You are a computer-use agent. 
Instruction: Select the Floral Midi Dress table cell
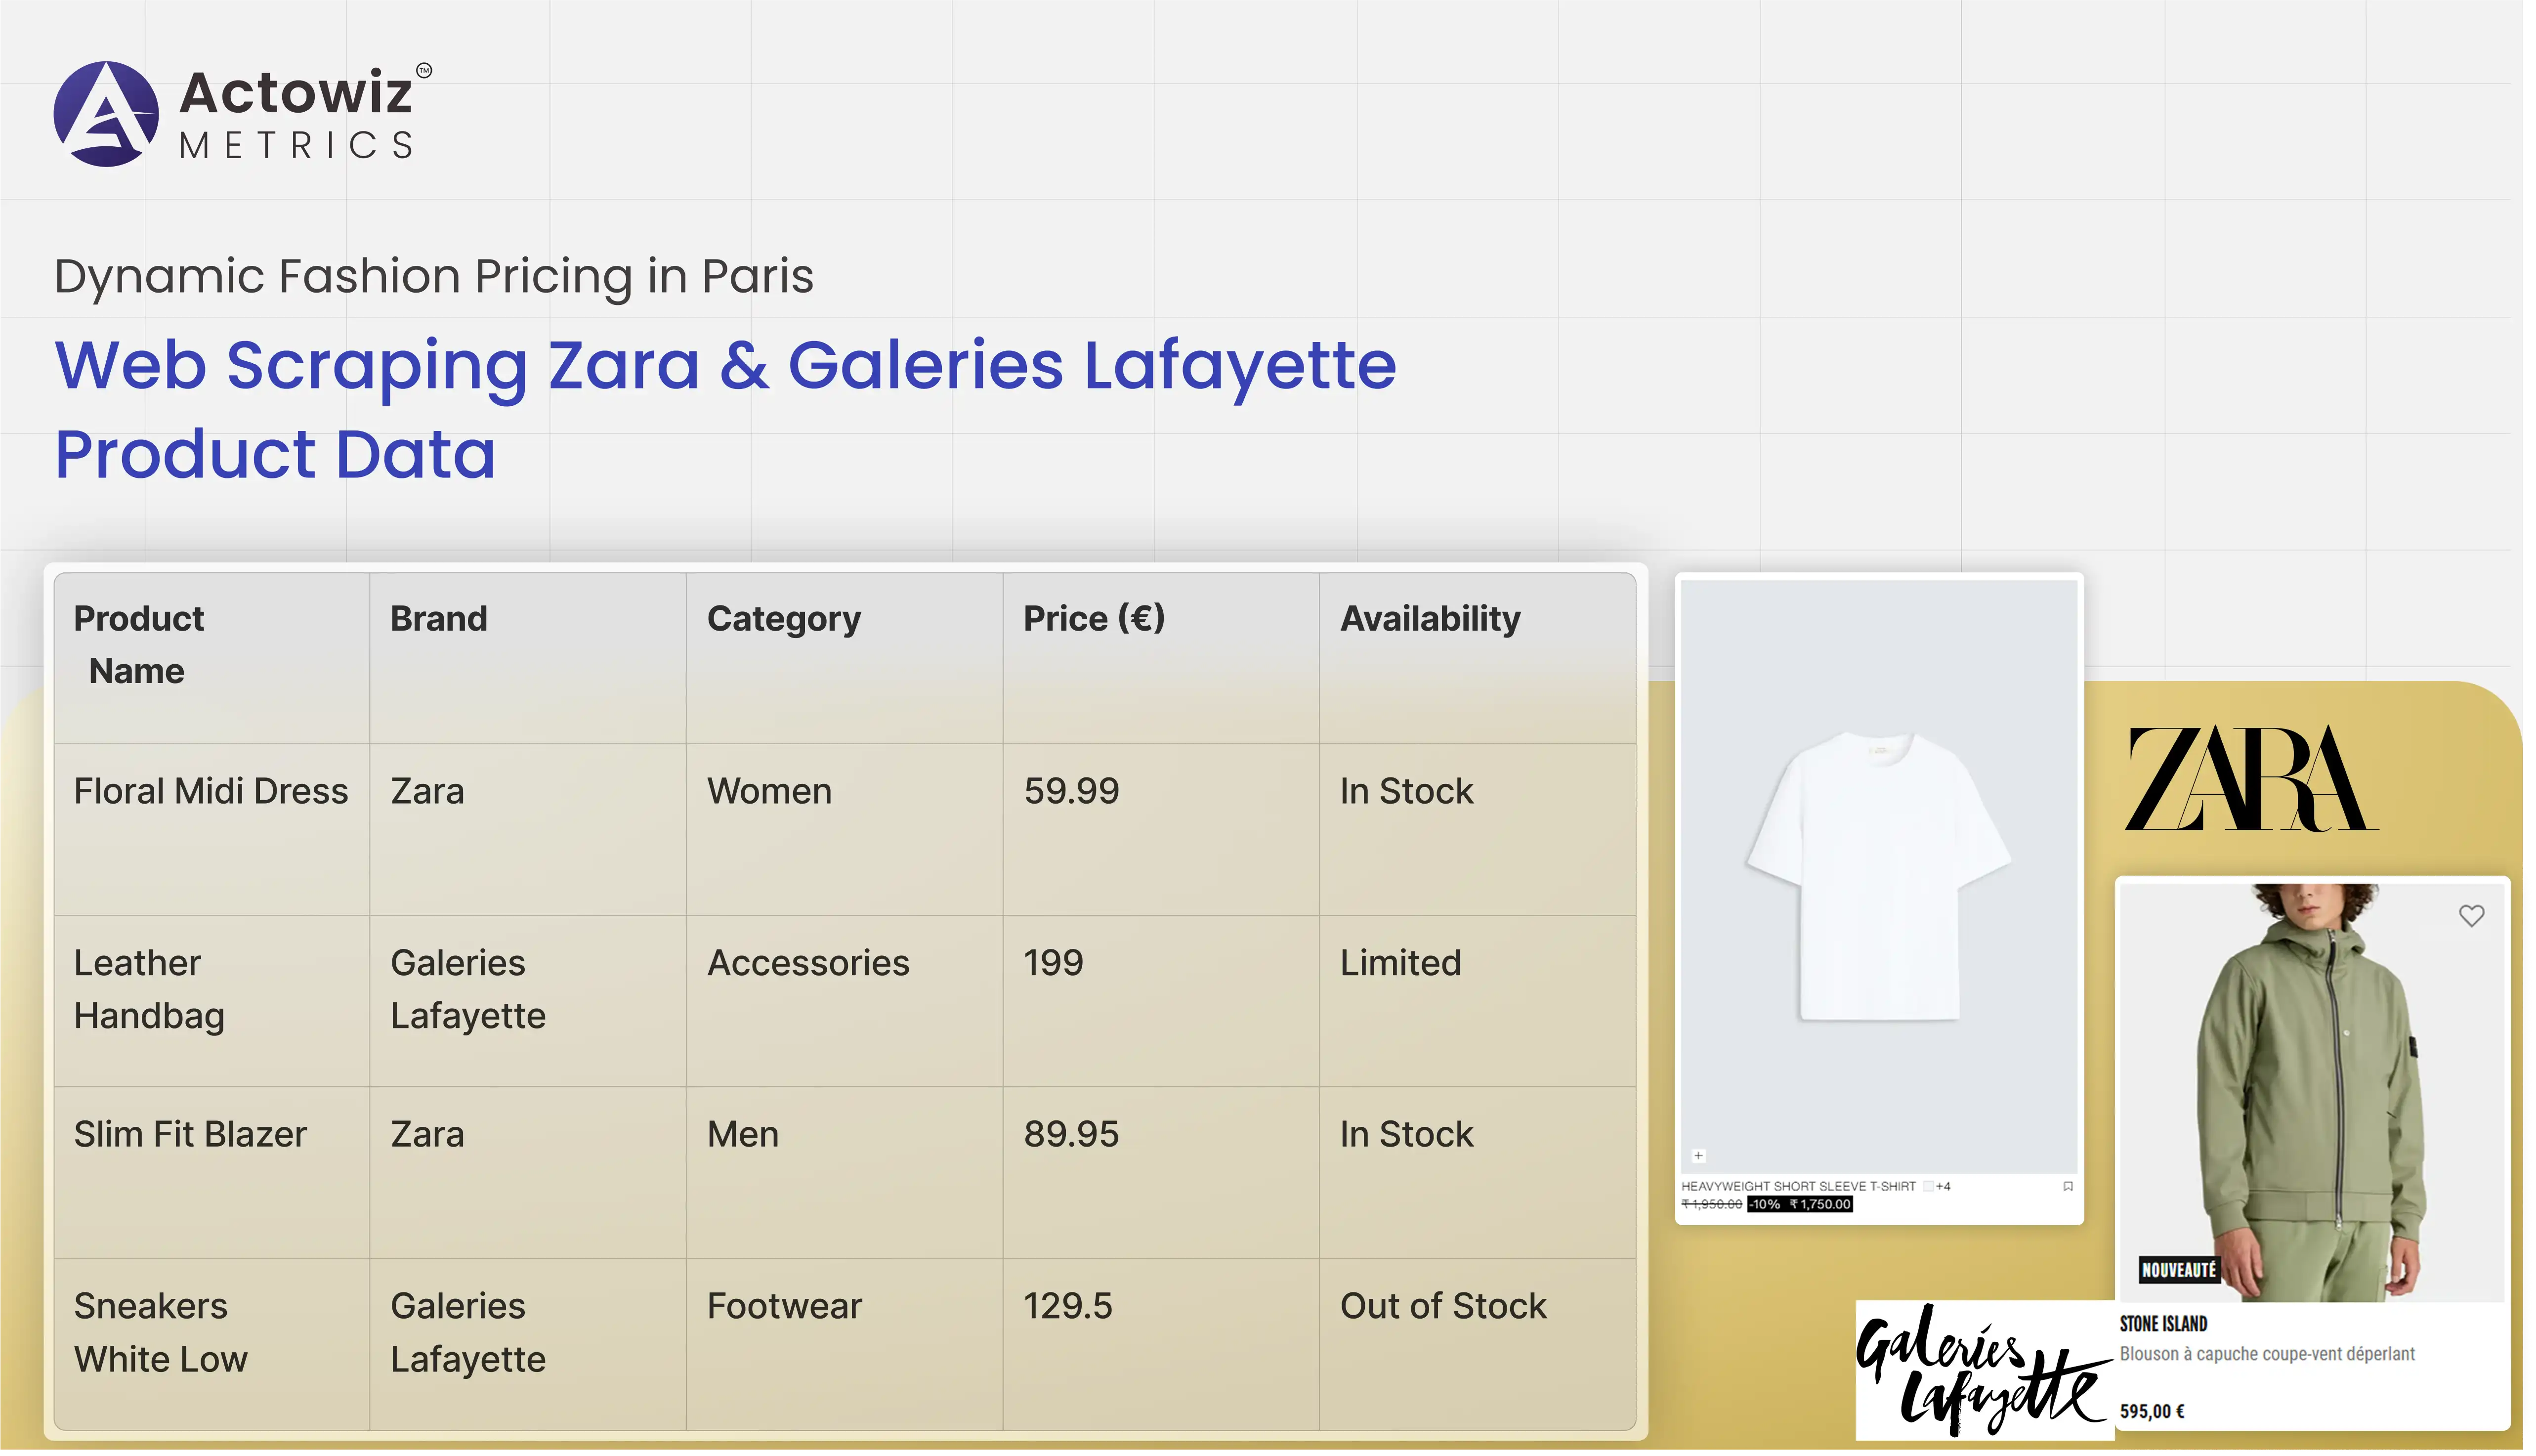[211, 791]
